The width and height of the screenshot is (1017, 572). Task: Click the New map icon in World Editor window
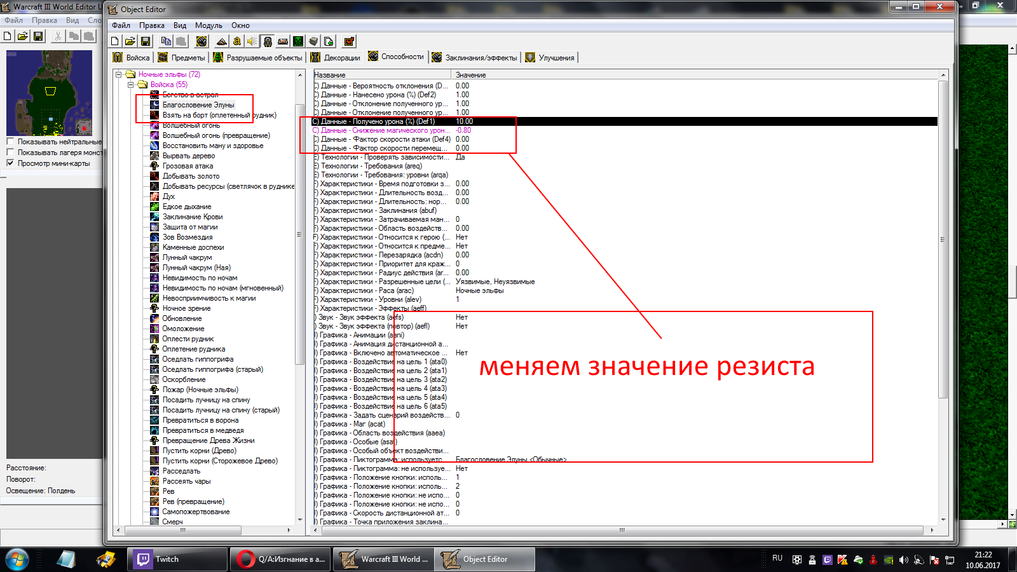point(8,36)
